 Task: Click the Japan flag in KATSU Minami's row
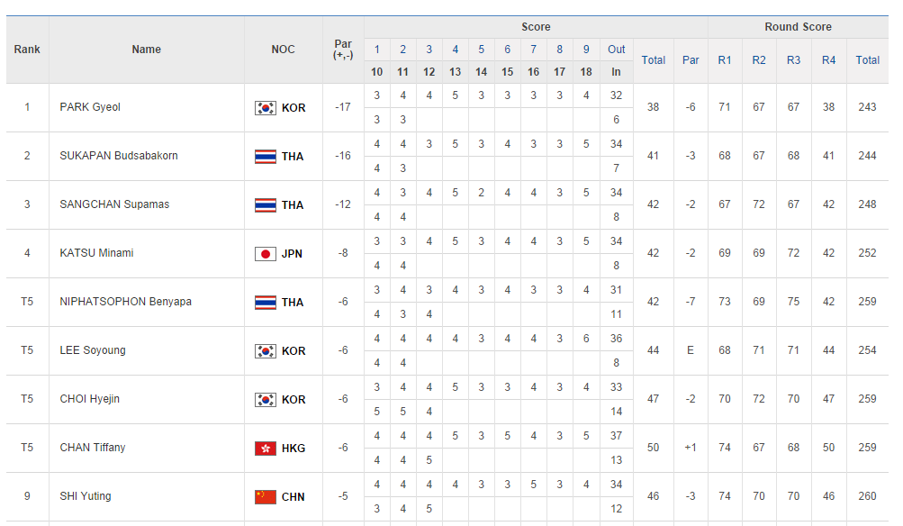pyautogui.click(x=265, y=254)
